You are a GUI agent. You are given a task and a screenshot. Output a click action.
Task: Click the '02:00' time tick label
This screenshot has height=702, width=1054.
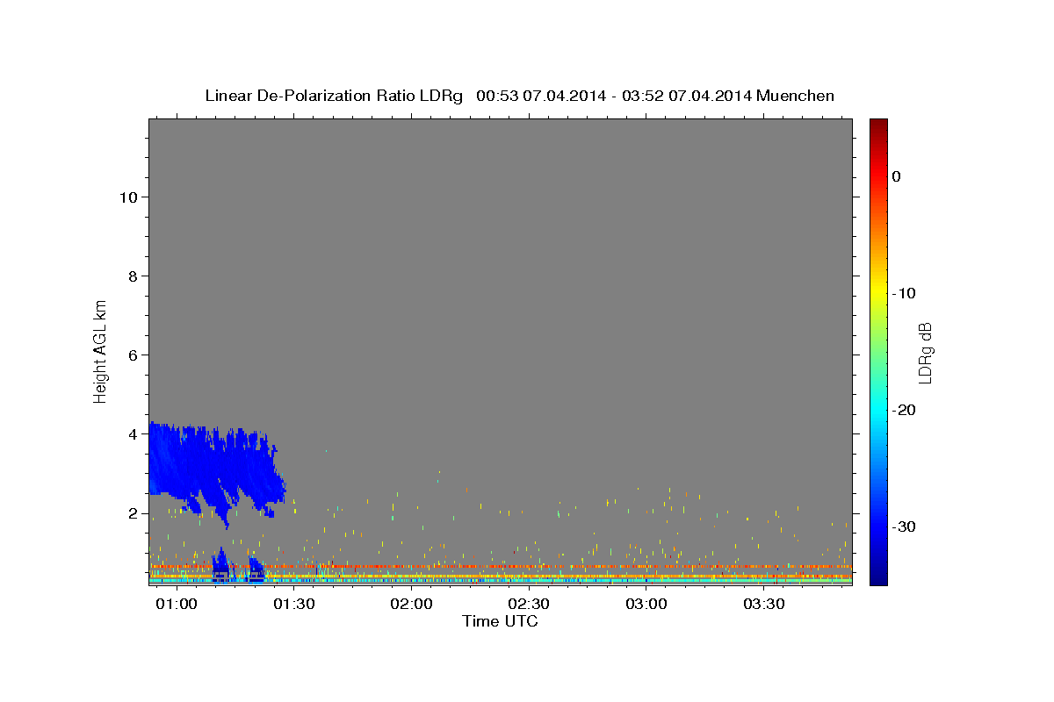(411, 605)
